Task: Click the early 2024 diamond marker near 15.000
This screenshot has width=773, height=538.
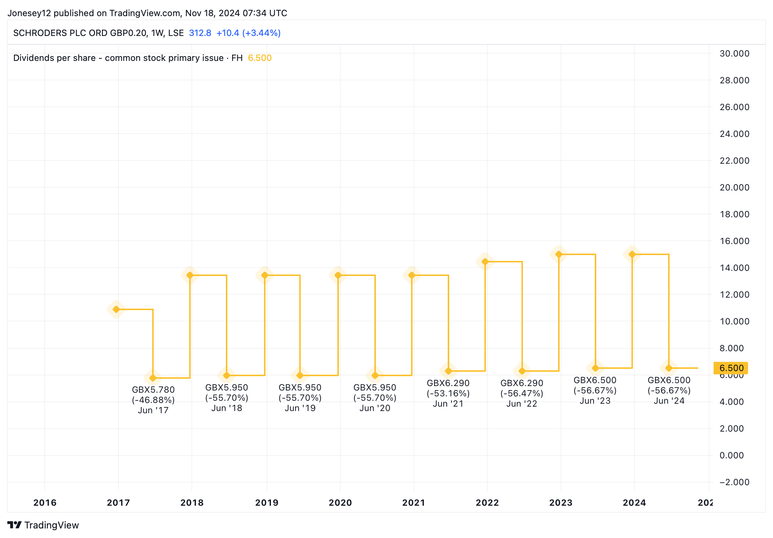Action: pos(632,254)
